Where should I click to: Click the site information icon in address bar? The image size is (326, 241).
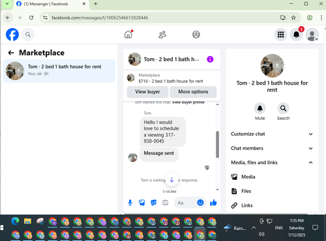tap(45, 18)
